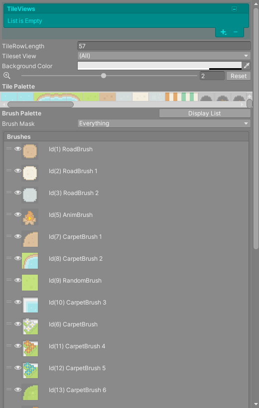The image size is (259, 408).
Task: Hide the Id(5) AnimBrush
Action: (18, 214)
